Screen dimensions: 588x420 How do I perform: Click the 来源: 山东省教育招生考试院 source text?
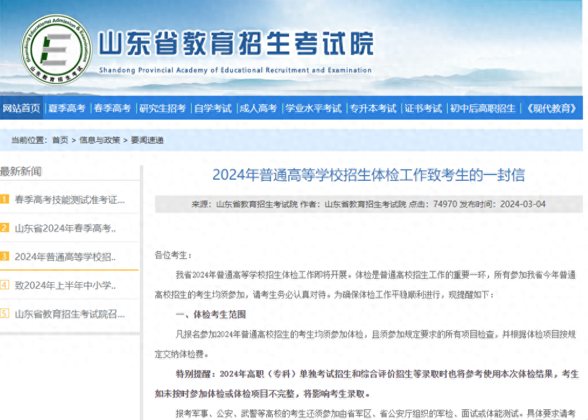click(245, 204)
